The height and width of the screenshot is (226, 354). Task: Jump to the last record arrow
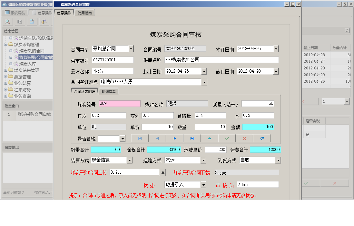pyautogui.click(x=192, y=138)
